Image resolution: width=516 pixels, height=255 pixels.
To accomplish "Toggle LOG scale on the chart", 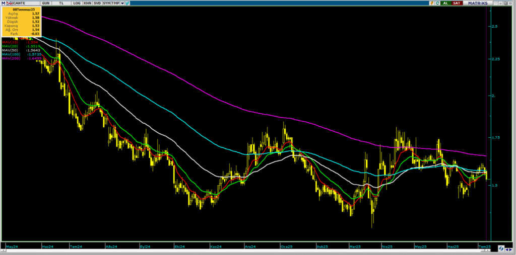I will coord(77,3).
